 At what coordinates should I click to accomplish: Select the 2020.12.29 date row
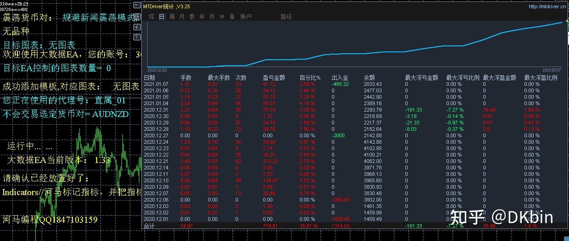(156, 123)
